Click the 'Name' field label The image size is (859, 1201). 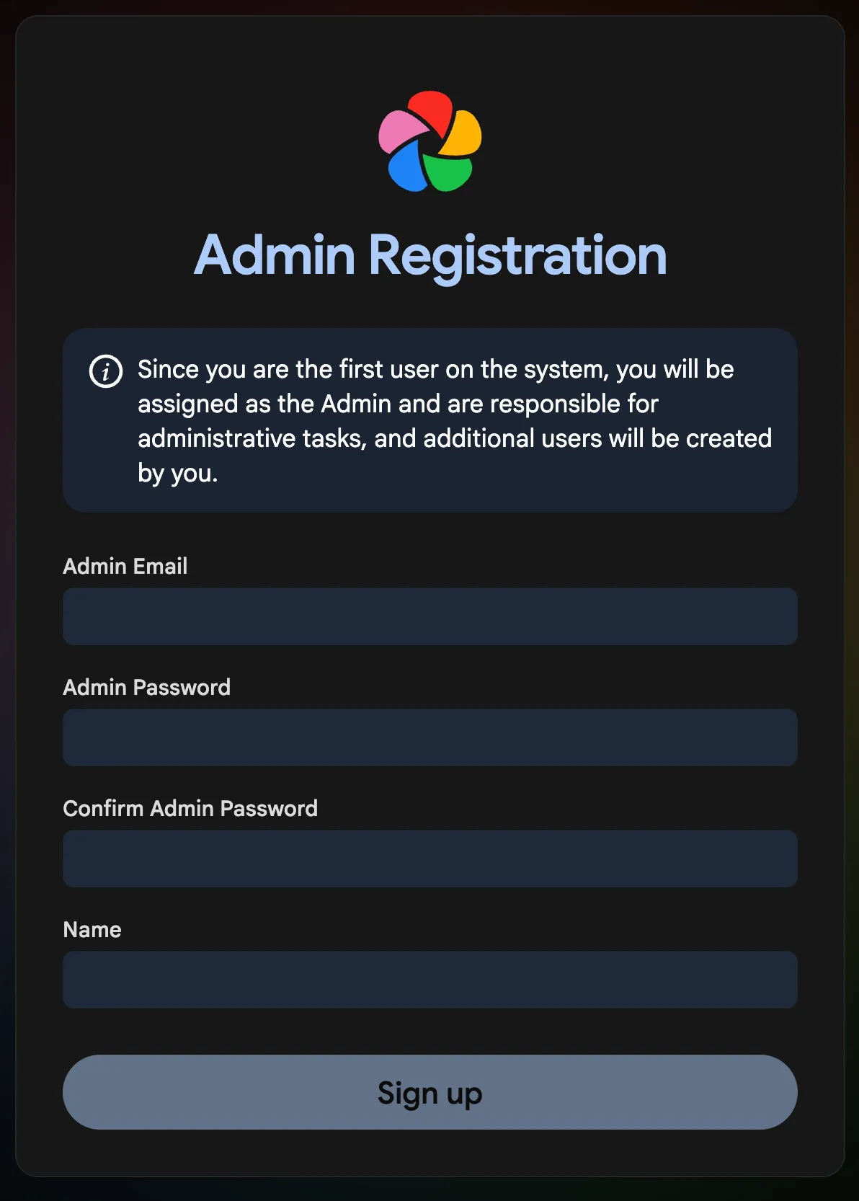(x=92, y=930)
